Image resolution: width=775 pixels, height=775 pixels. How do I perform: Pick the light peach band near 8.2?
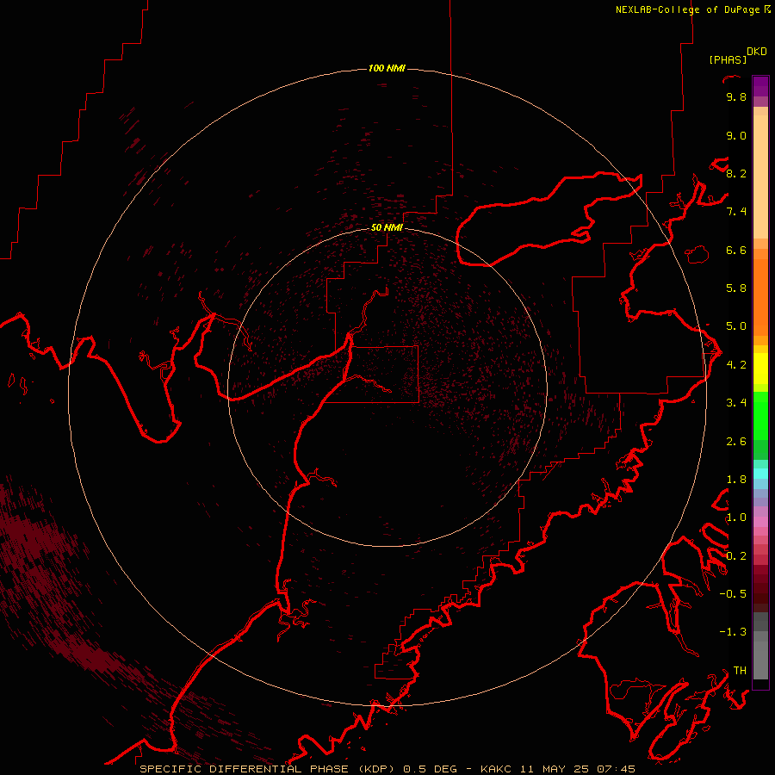click(760, 178)
